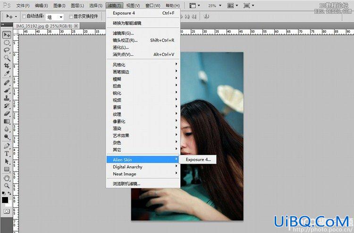Select the Hand tool
The width and height of the screenshot is (354, 233).
[7, 178]
